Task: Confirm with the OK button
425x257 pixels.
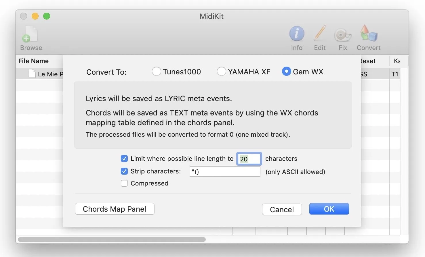Action: [329, 209]
